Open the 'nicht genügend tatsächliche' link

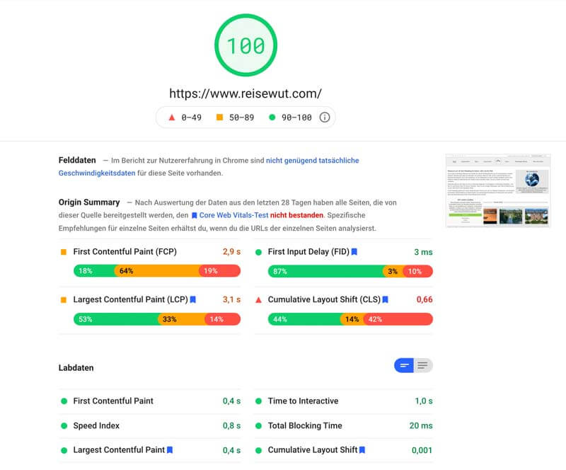pyautogui.click(x=312, y=161)
